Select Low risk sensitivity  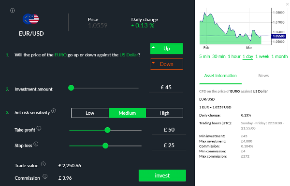pyautogui.click(x=90, y=113)
